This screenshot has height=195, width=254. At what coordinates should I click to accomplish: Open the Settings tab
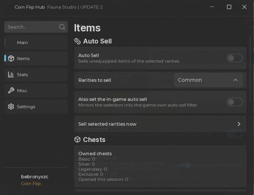(x=36, y=107)
